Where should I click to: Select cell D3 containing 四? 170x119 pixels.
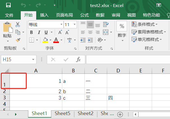click(118, 98)
